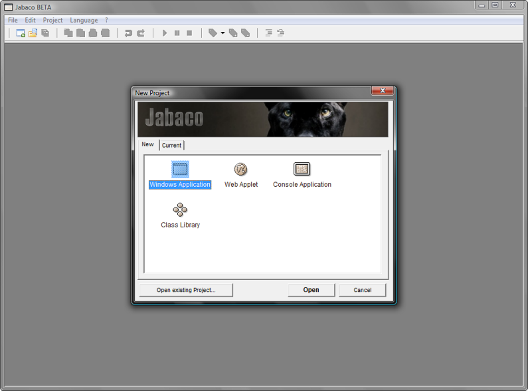528x391 pixels.
Task: Select the Class Library project icon
Action: click(180, 209)
